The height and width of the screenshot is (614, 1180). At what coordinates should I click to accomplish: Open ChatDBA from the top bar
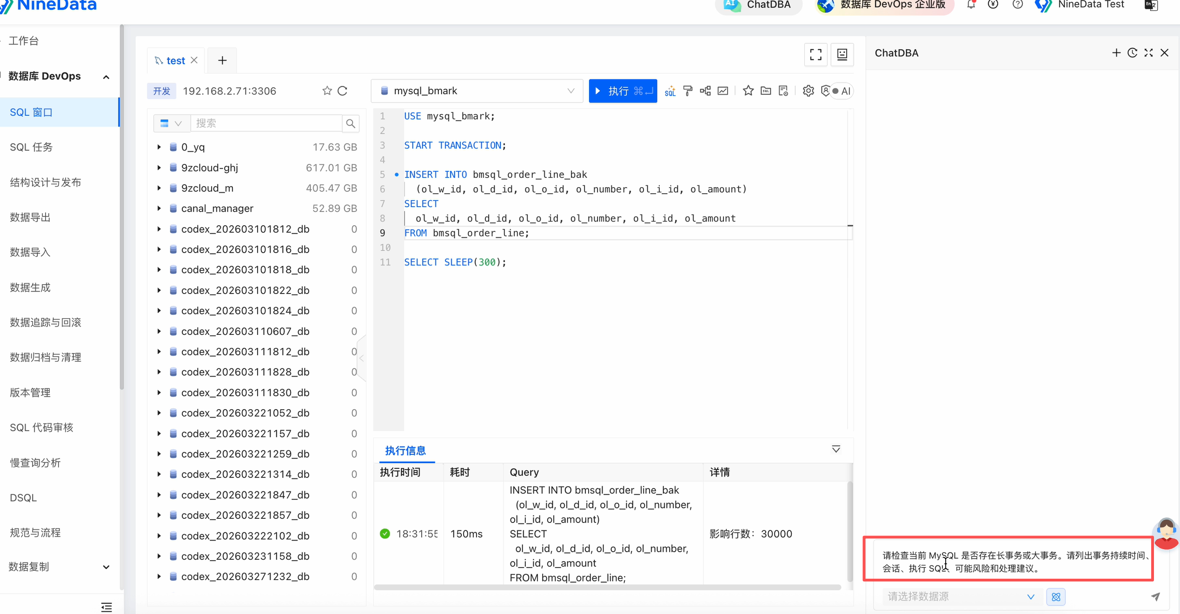coord(758,5)
